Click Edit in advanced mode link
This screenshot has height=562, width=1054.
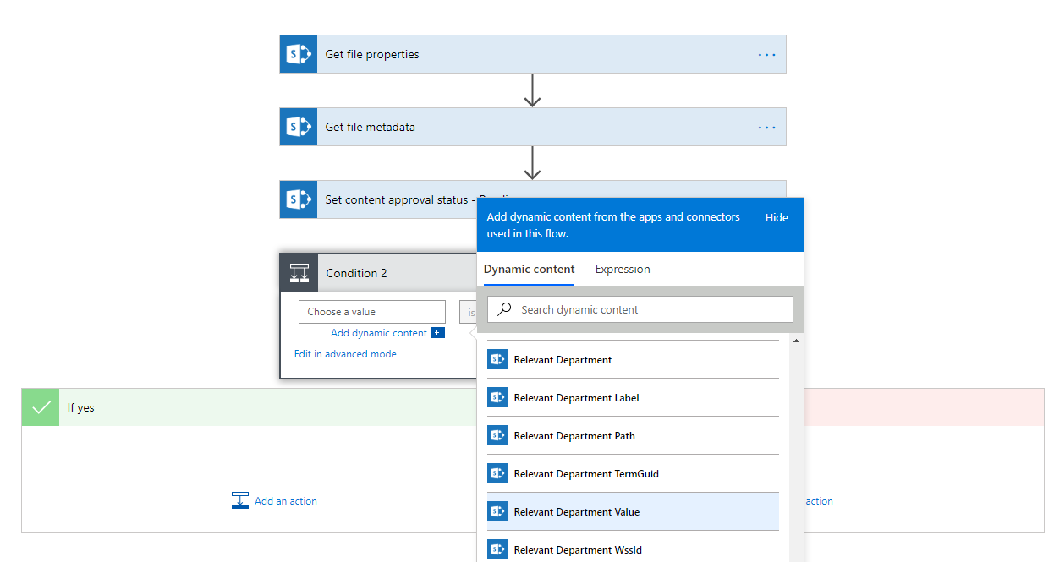[345, 354]
